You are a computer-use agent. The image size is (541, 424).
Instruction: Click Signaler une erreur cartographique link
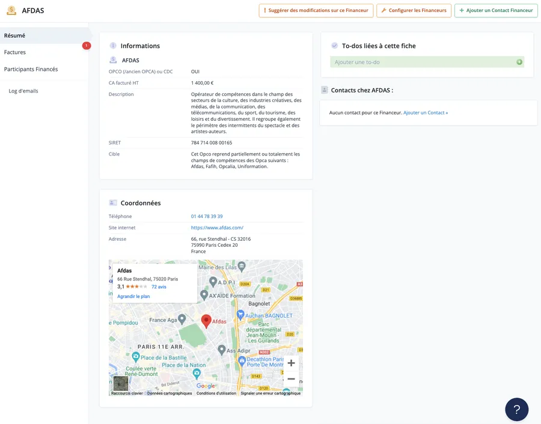270,393
